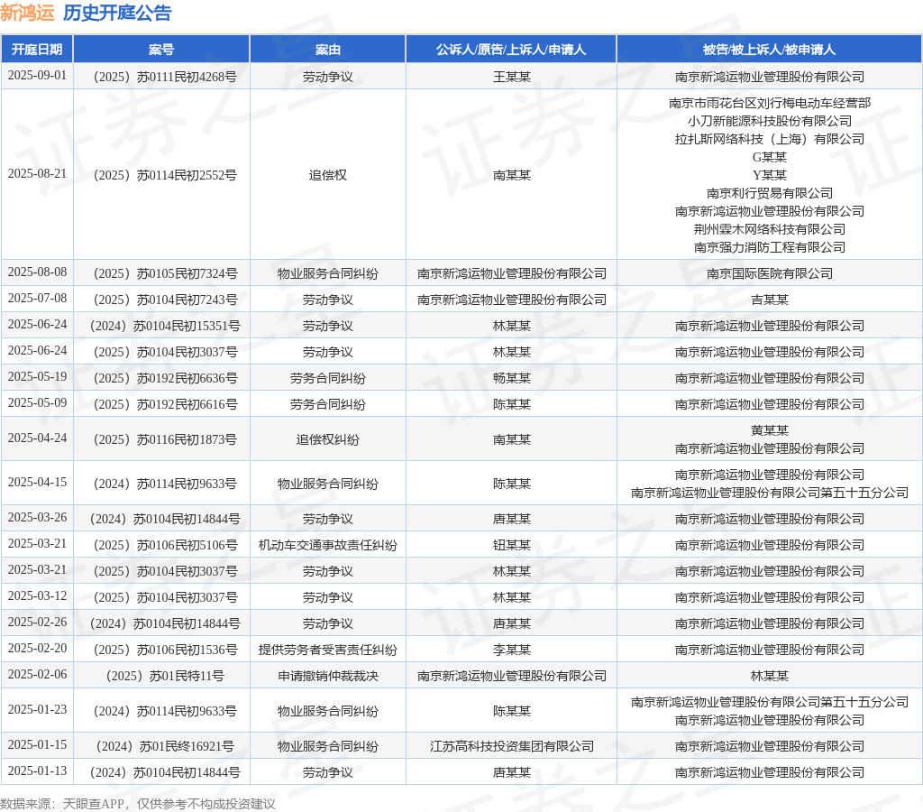
Task: Click the 公诉人/原告/上诉人/申请人 column header
Action: coord(511,50)
